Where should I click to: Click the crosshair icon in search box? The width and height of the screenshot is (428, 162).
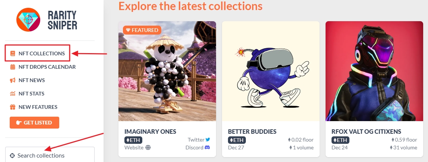(12, 155)
